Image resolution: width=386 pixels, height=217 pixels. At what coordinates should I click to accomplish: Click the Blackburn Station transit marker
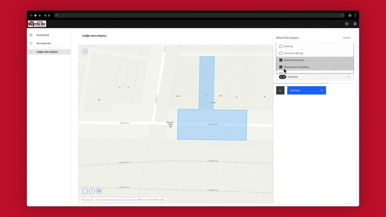pyautogui.click(x=170, y=127)
